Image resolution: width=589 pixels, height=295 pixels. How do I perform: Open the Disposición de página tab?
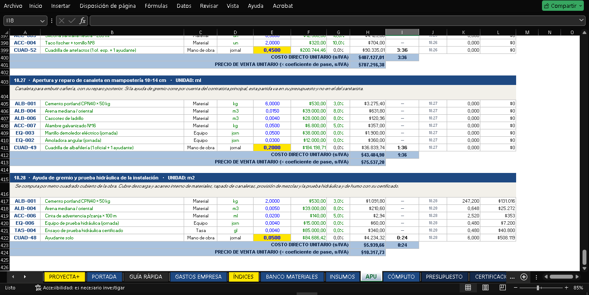coord(108,6)
